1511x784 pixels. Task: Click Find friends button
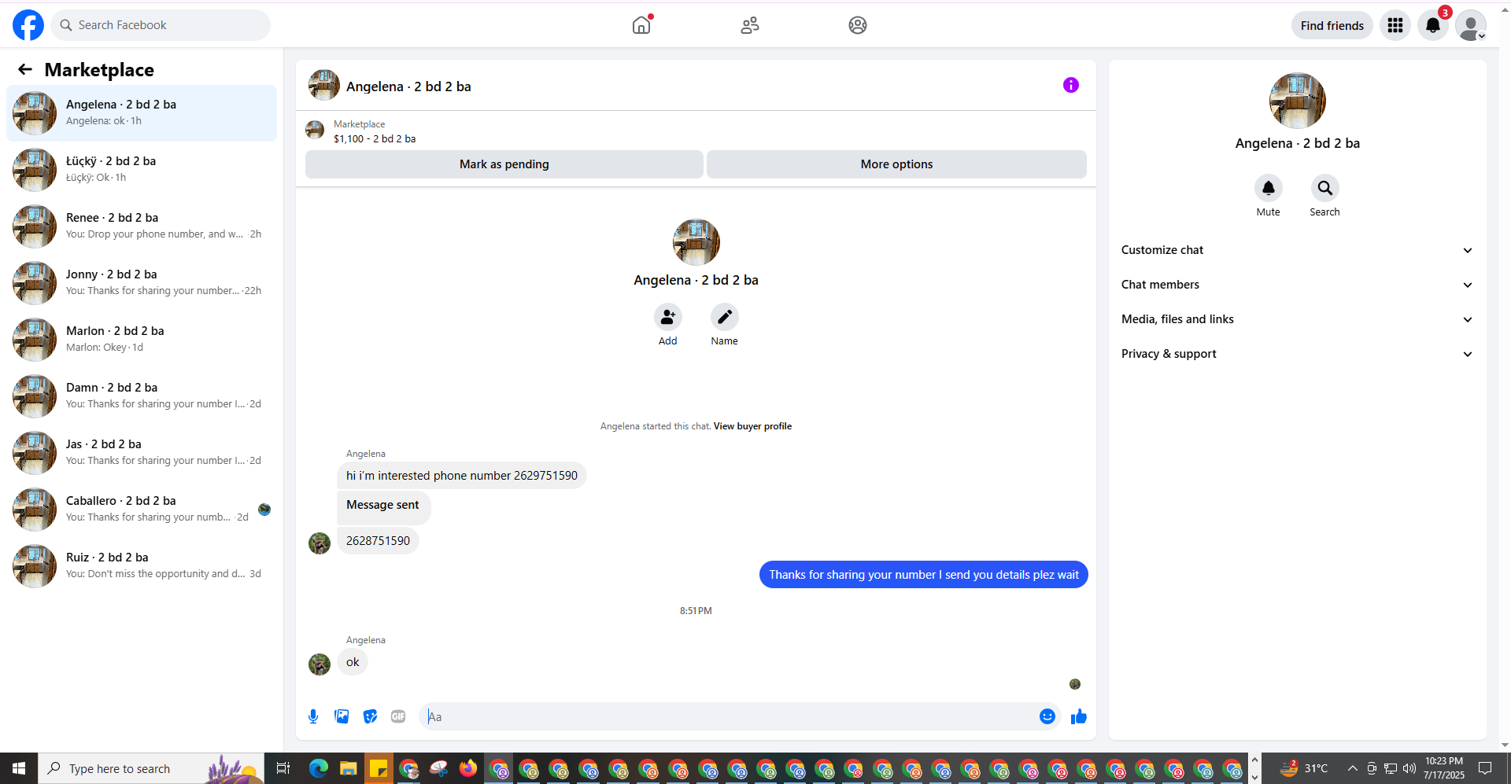pyautogui.click(x=1332, y=25)
